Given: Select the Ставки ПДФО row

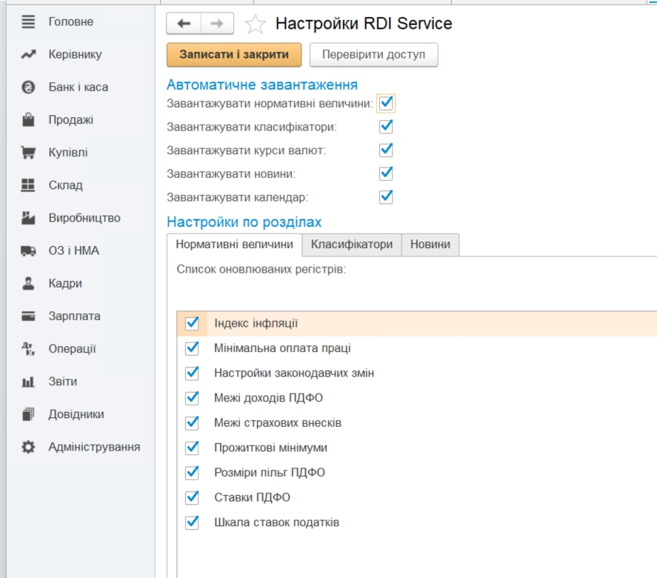Looking at the screenshot, I should [252, 497].
